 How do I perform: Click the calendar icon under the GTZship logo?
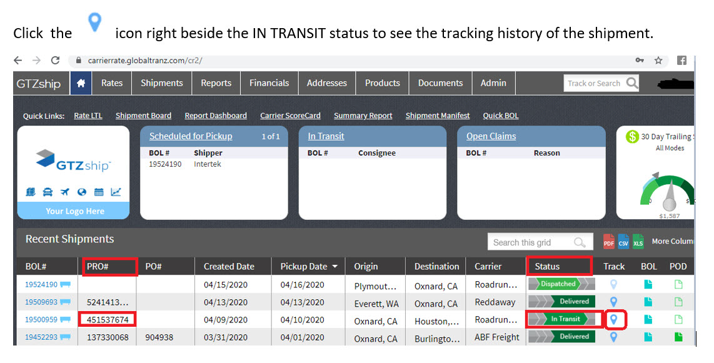[x=99, y=192]
